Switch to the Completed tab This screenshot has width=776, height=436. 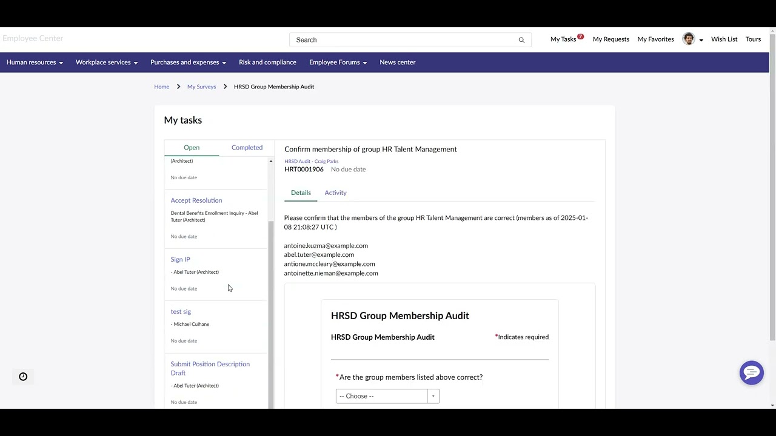pyautogui.click(x=247, y=147)
